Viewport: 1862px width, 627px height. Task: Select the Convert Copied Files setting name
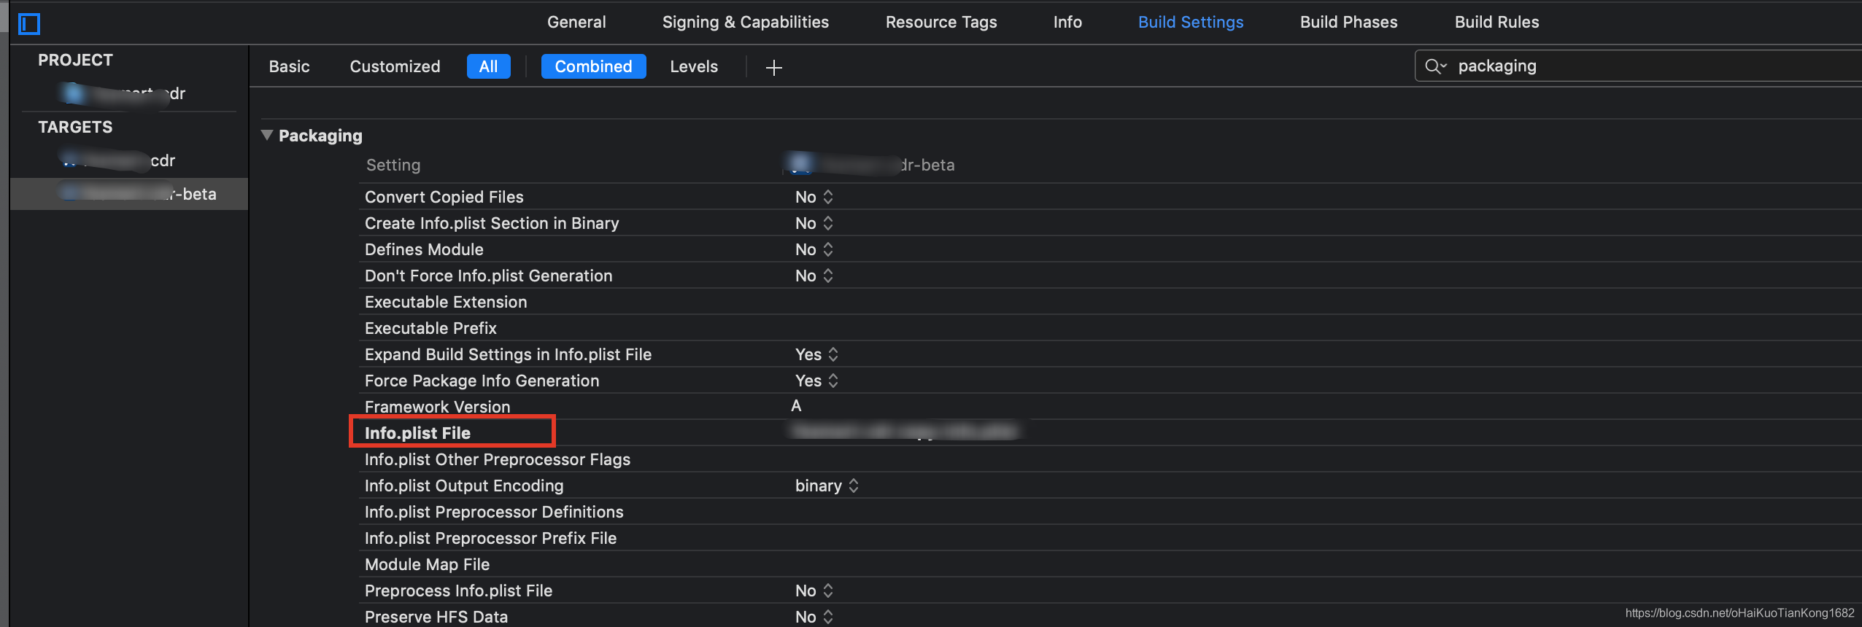[x=444, y=197]
